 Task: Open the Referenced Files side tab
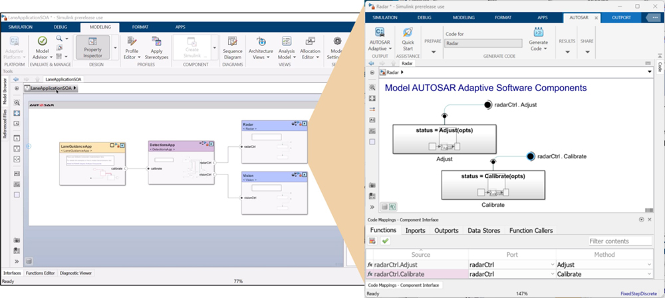(5, 124)
